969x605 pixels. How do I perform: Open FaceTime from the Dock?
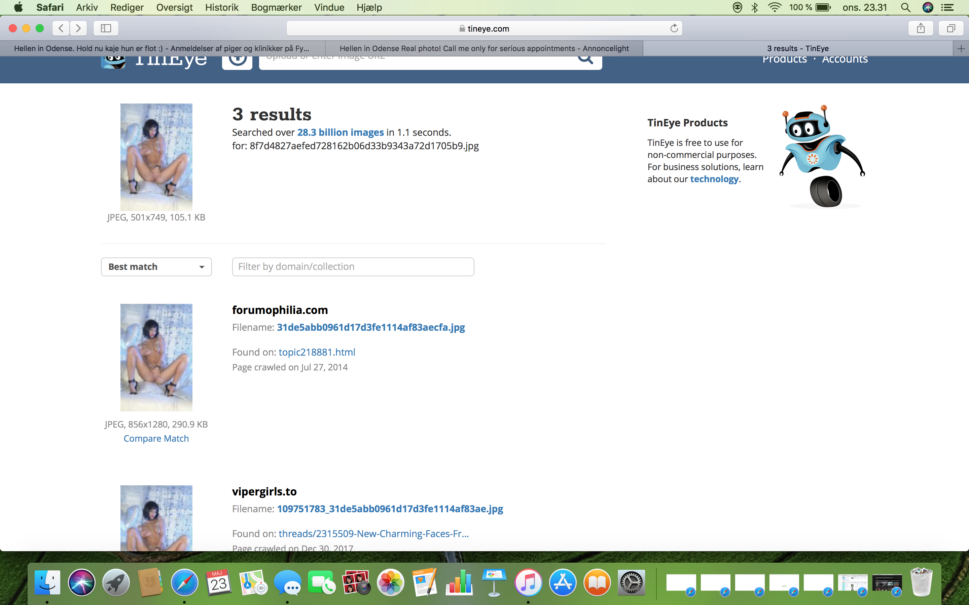[322, 582]
